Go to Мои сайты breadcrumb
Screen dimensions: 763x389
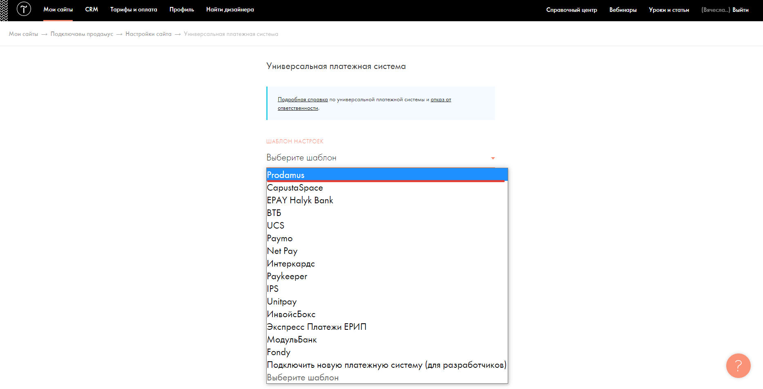(23, 34)
